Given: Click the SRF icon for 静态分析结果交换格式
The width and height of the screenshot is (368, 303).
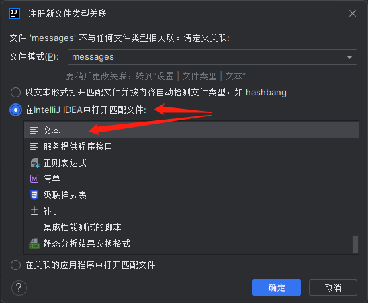Looking at the screenshot, I should (34, 243).
